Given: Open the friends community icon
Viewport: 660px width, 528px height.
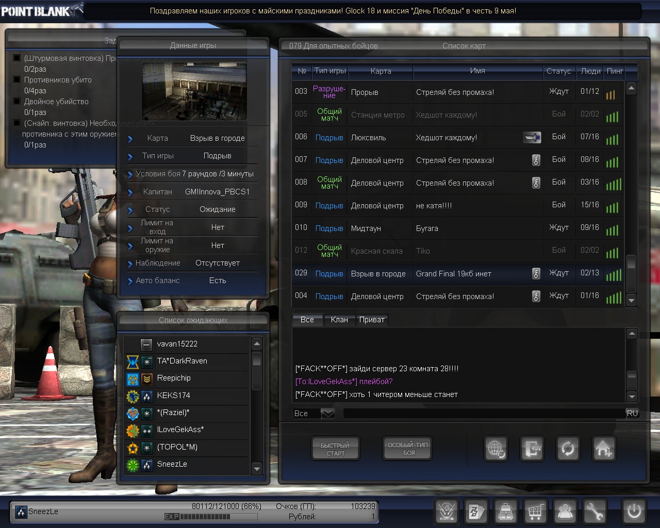Looking at the screenshot, I should [x=565, y=511].
